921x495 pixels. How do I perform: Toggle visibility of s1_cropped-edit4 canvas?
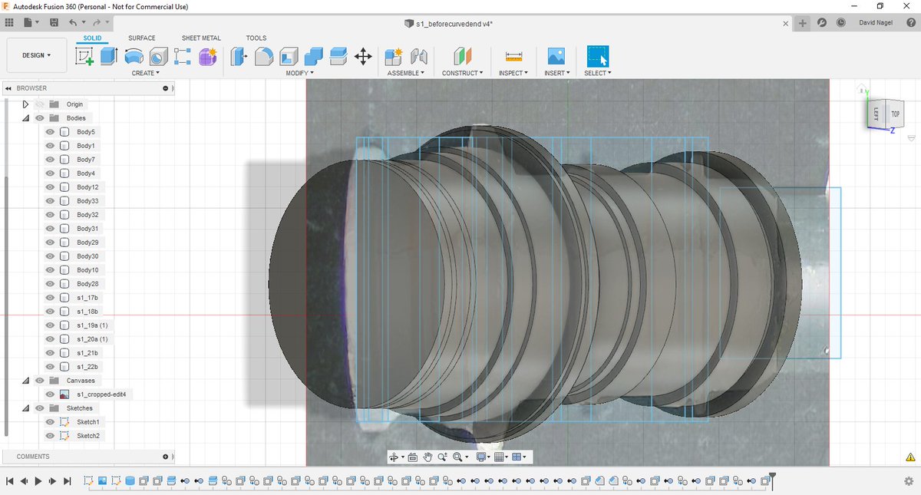click(x=49, y=394)
